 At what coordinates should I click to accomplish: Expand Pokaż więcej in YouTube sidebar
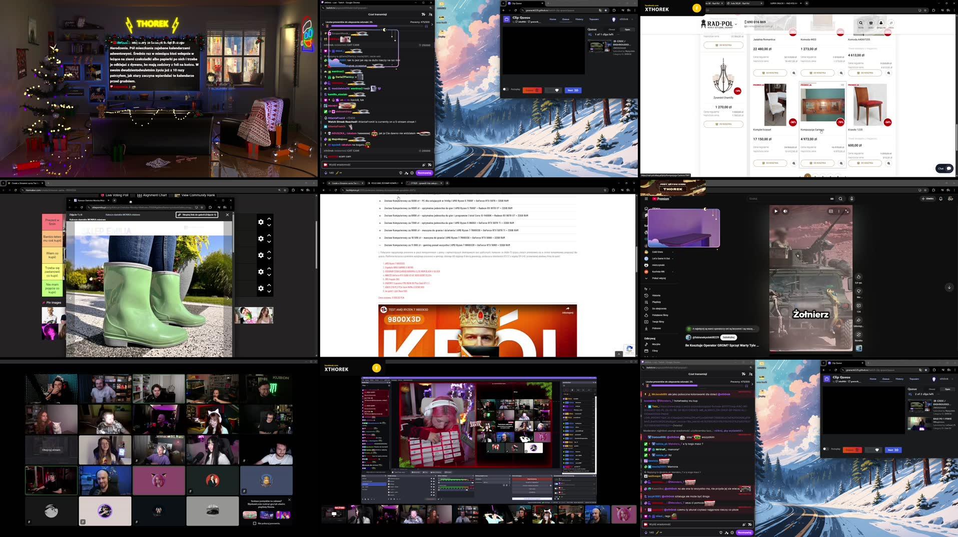659,278
